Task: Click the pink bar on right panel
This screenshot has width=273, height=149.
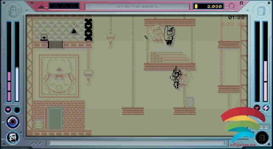Action: tap(265, 81)
